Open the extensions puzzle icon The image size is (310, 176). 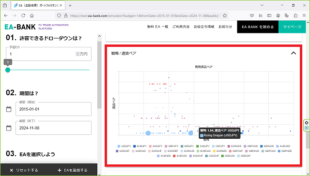(x=295, y=15)
